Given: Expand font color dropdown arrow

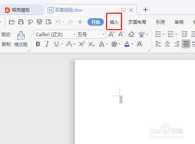Looking at the screenshot, I should point(132,44).
